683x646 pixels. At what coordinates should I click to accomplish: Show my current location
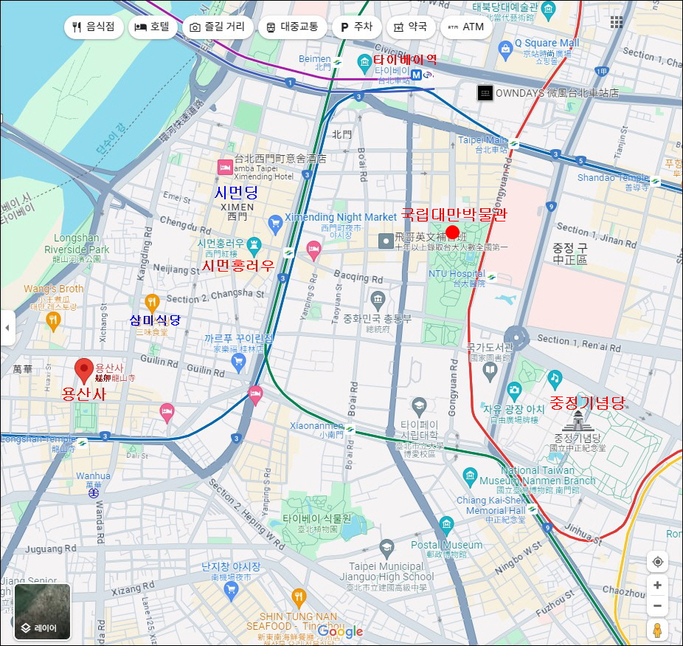tap(657, 562)
